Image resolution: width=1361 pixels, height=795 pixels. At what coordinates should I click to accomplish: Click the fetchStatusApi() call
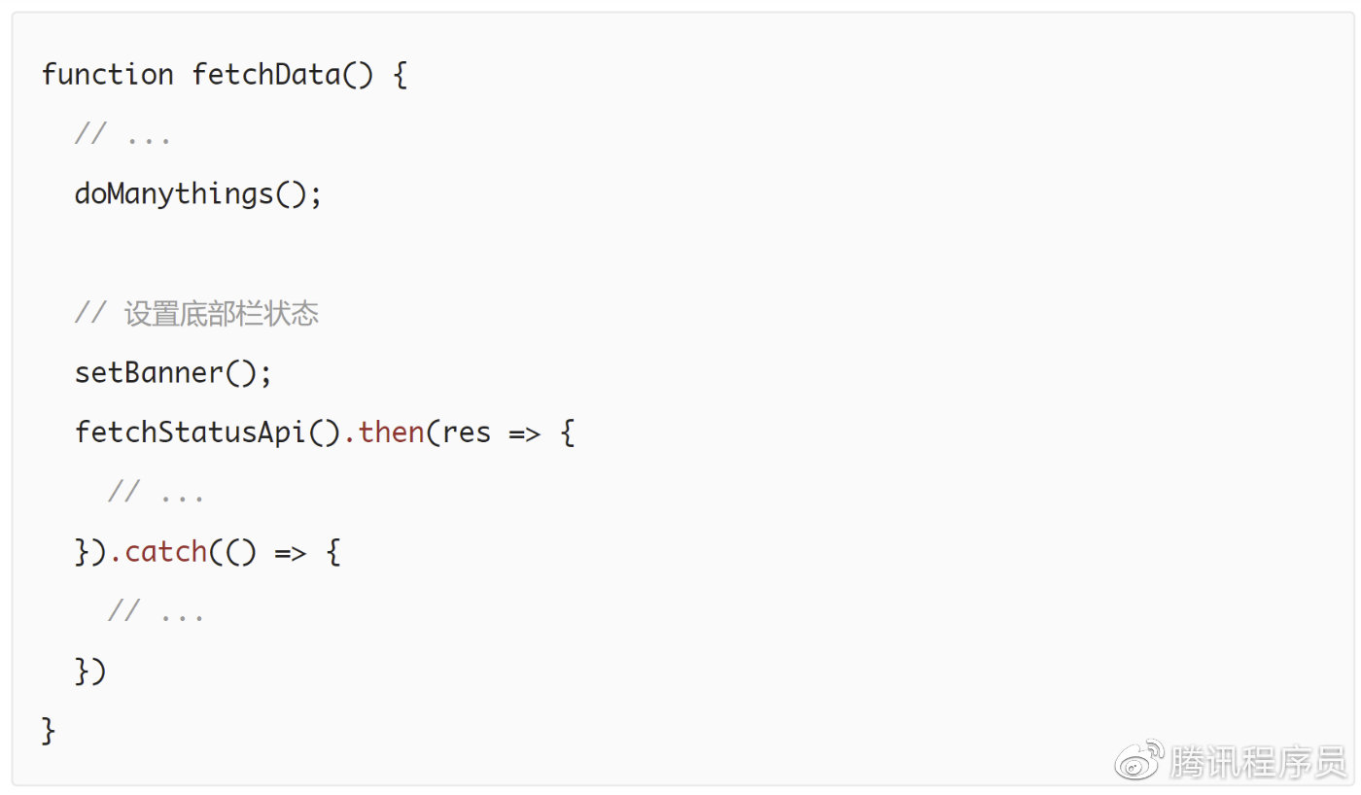tap(208, 432)
